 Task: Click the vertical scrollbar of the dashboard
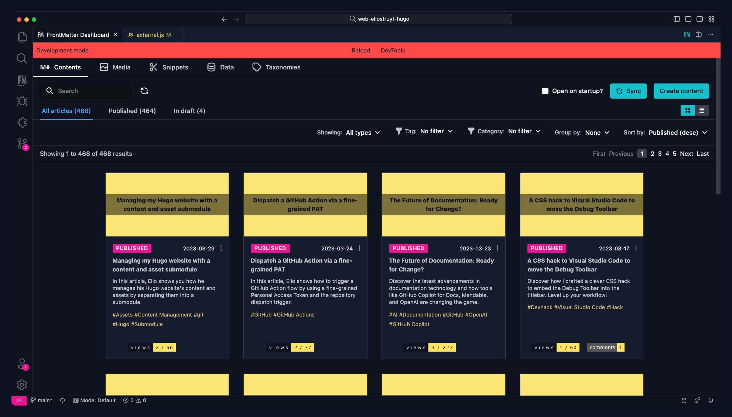[x=718, y=126]
